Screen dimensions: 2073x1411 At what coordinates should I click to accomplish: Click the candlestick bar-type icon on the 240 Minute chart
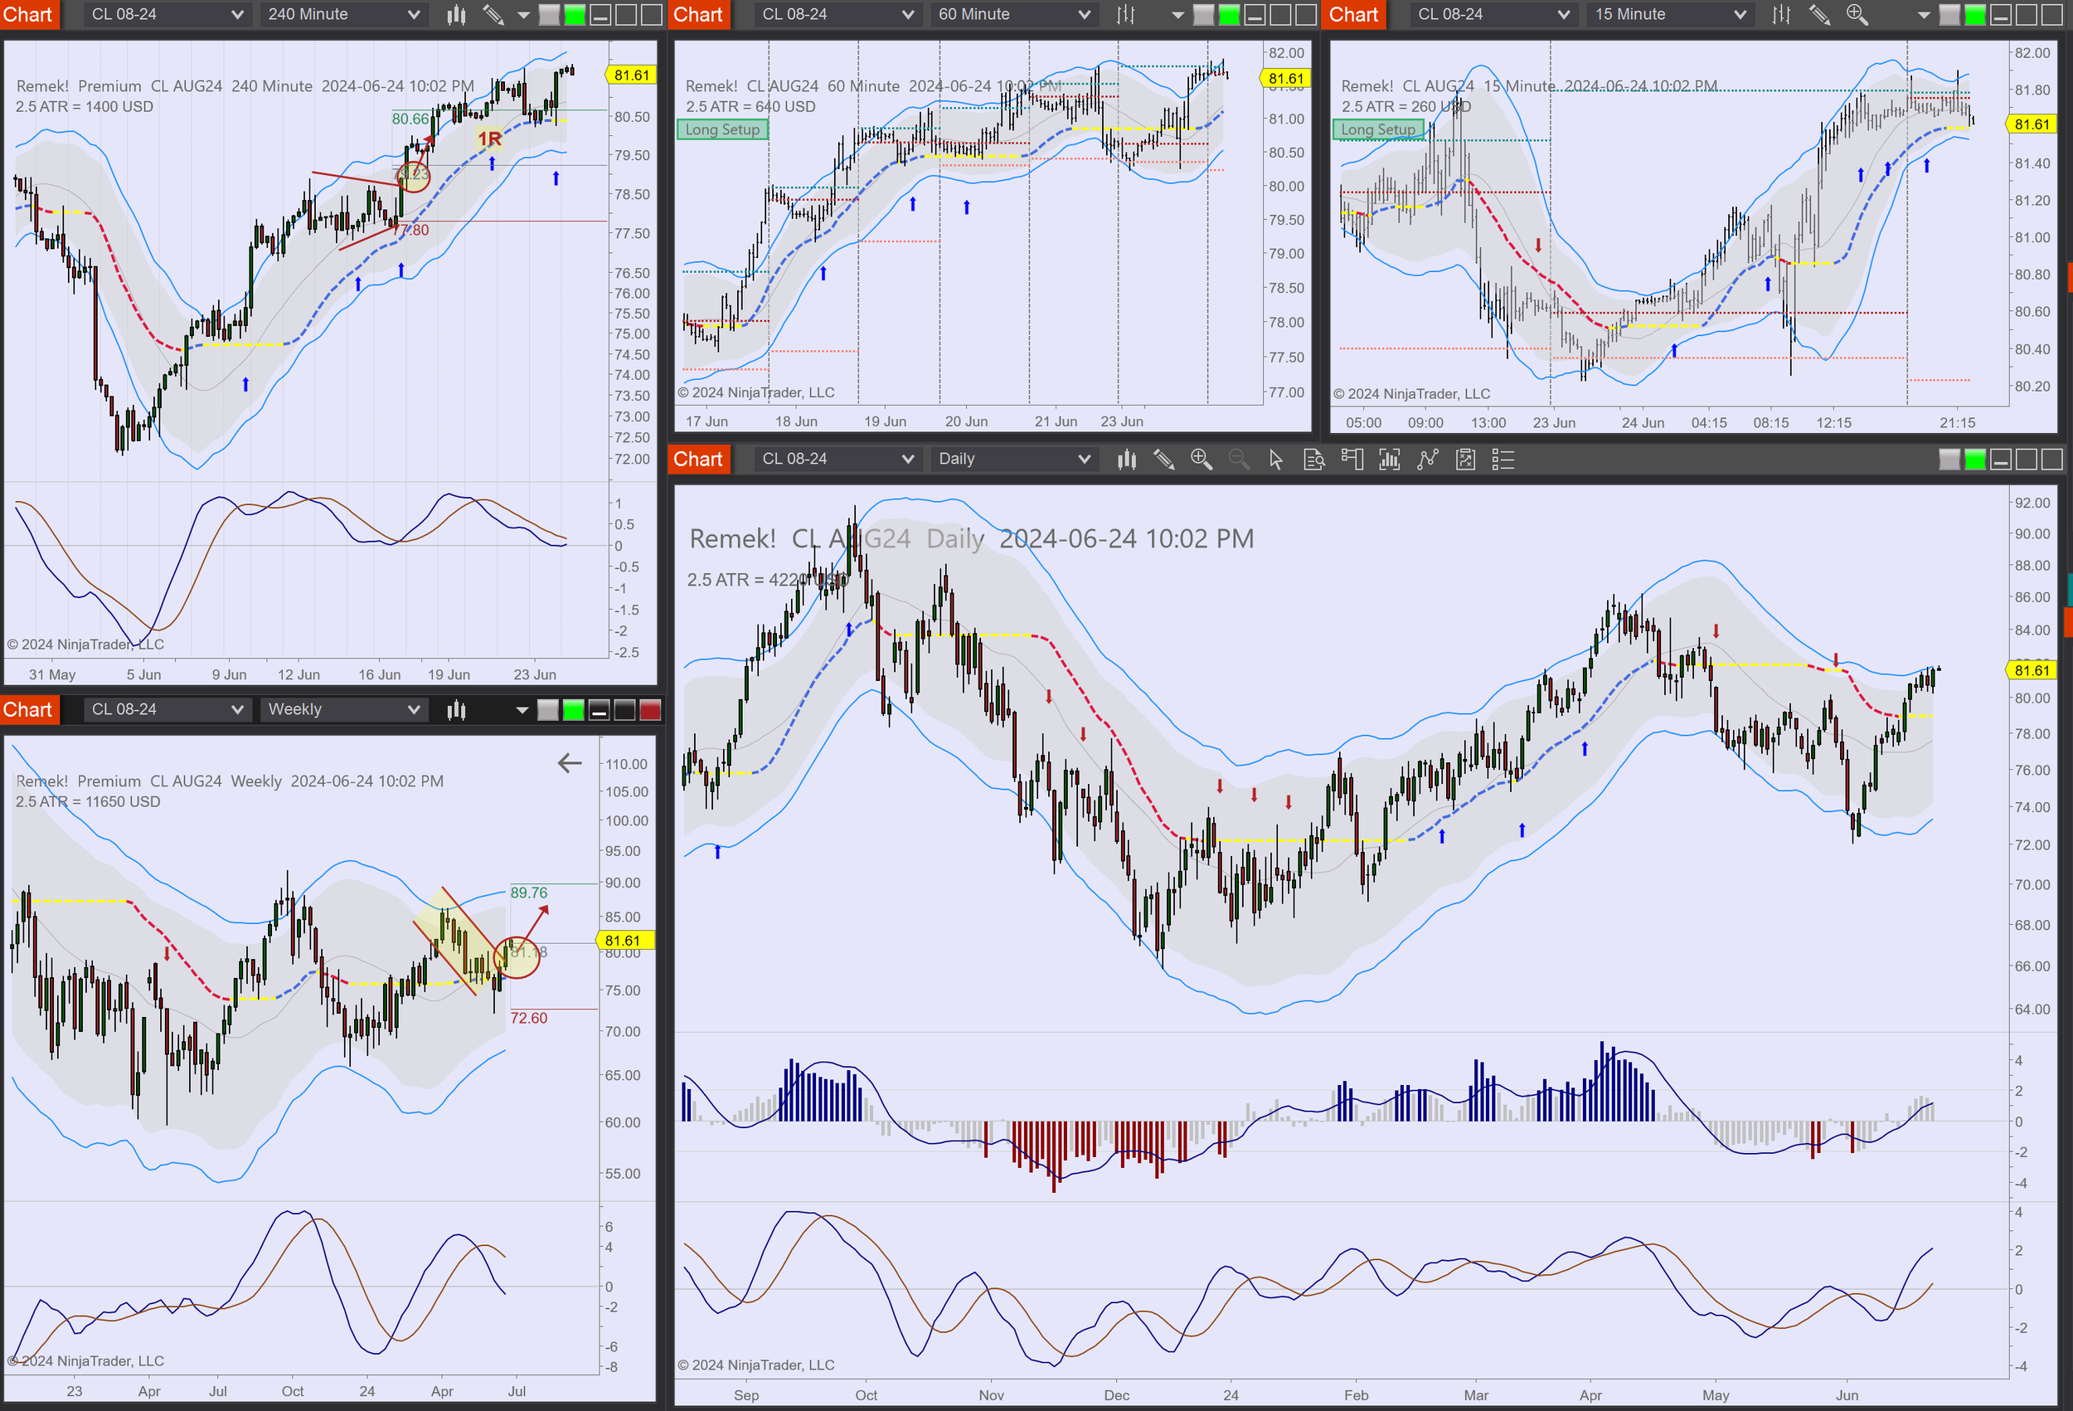tap(457, 14)
